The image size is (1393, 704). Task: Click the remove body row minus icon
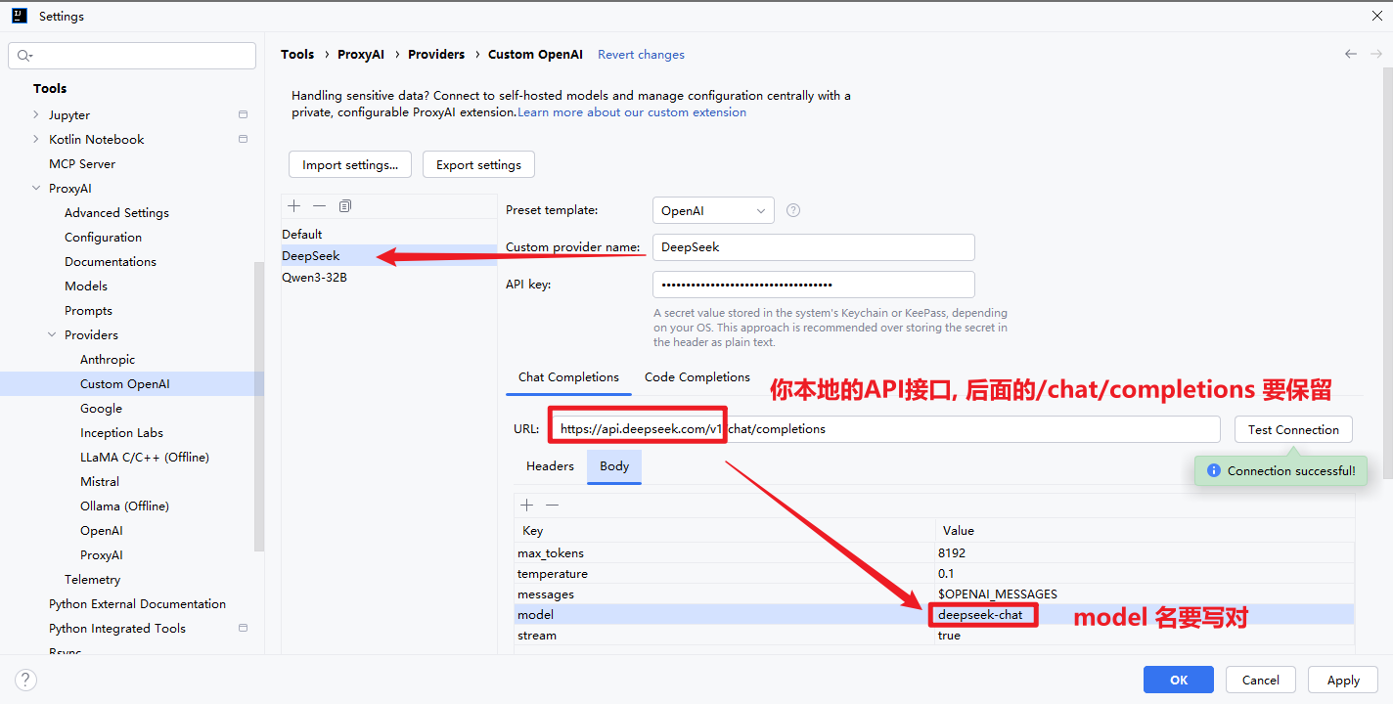[x=552, y=505]
